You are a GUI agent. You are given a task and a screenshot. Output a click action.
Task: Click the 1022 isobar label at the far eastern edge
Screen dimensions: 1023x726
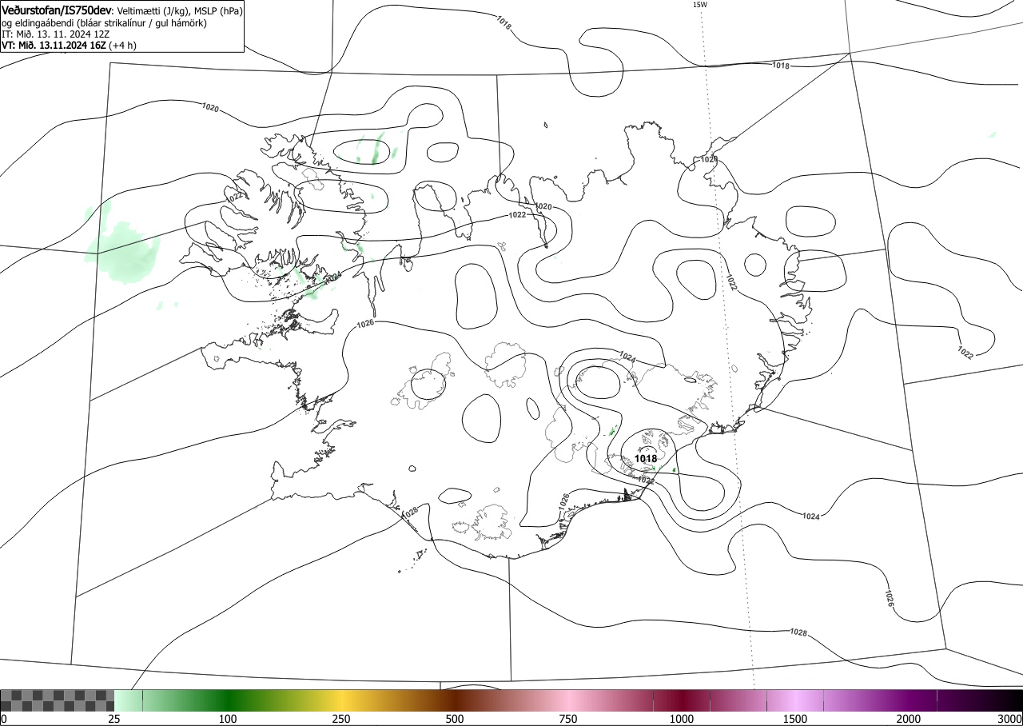tap(965, 352)
